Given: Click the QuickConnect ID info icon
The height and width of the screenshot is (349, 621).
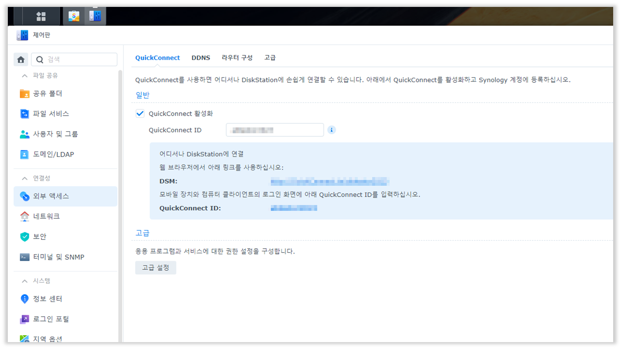Looking at the screenshot, I should 332,130.
